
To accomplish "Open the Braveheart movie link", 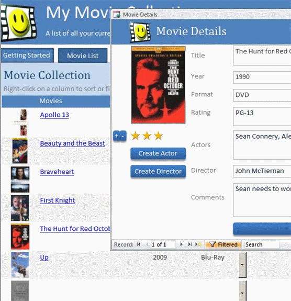I will click(x=57, y=172).
